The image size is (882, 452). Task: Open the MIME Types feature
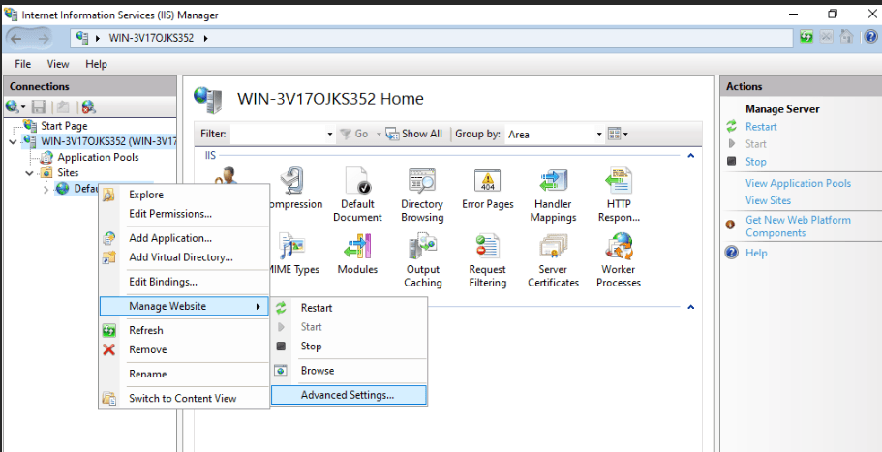coord(295,255)
